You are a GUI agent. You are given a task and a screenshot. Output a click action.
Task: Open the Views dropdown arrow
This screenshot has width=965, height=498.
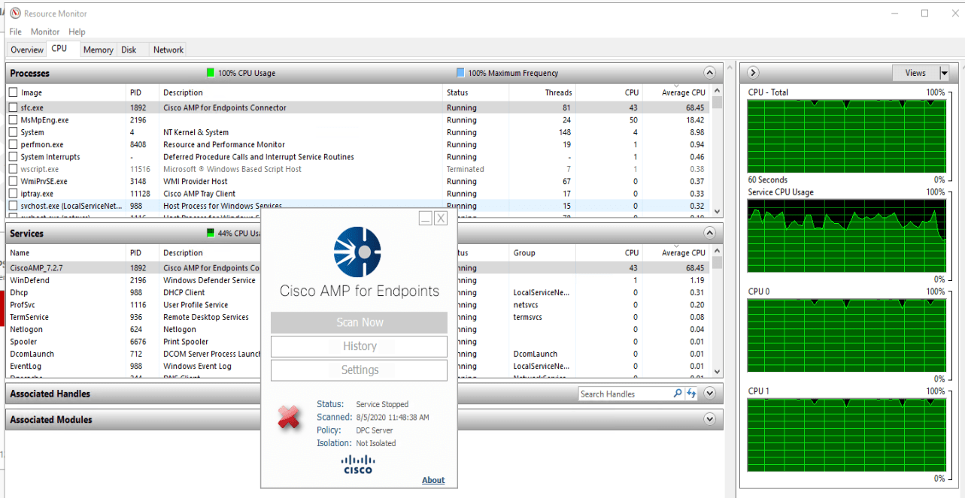[944, 73]
